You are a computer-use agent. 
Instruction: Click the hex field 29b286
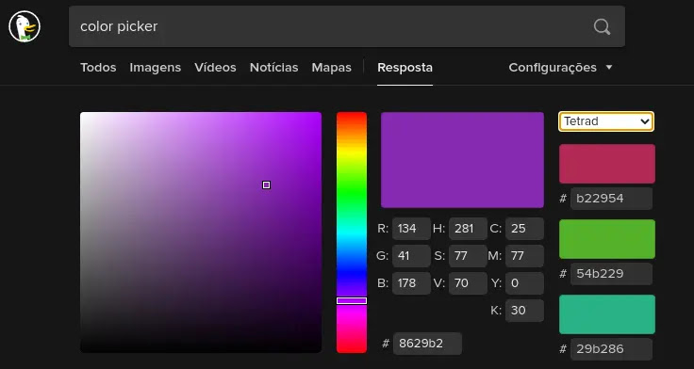pyautogui.click(x=611, y=349)
